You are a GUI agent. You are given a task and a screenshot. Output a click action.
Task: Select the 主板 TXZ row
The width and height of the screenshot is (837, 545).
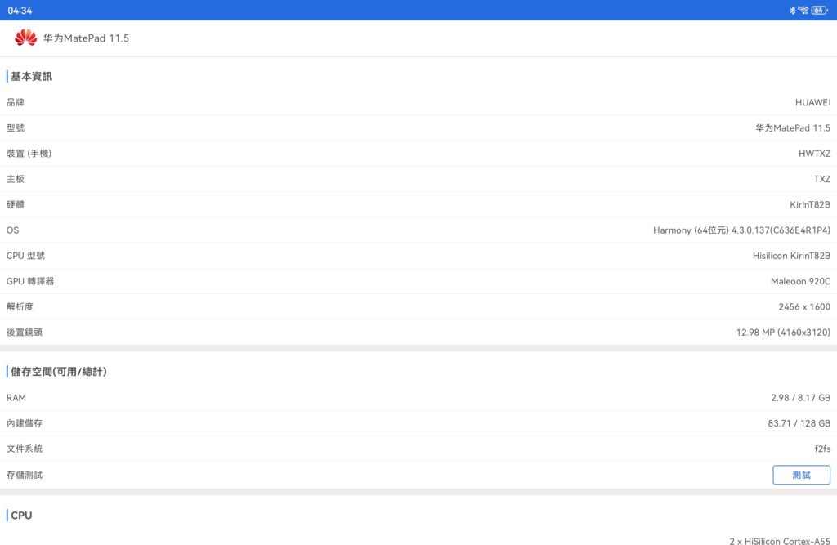418,179
